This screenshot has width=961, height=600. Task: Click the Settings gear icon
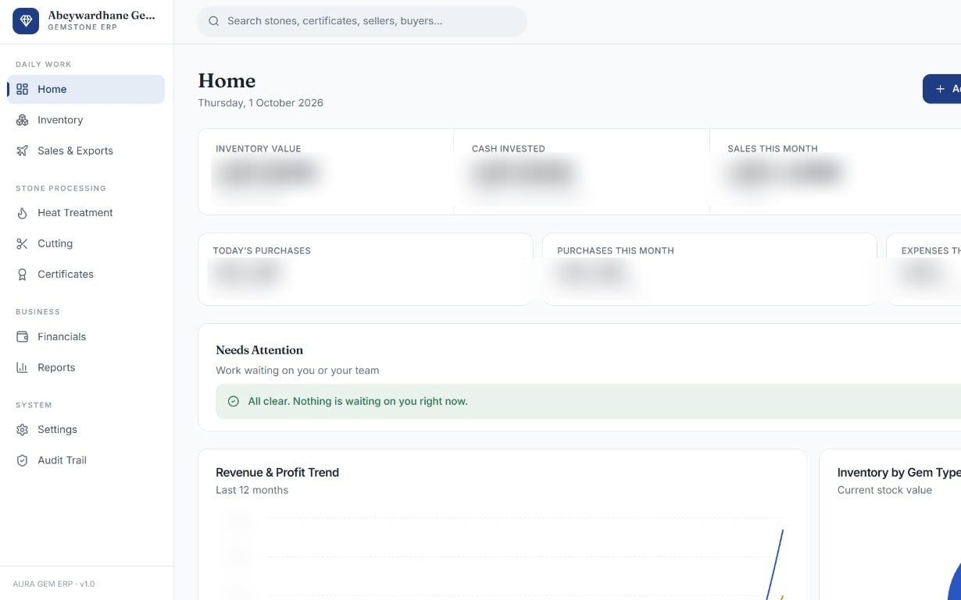tap(22, 429)
